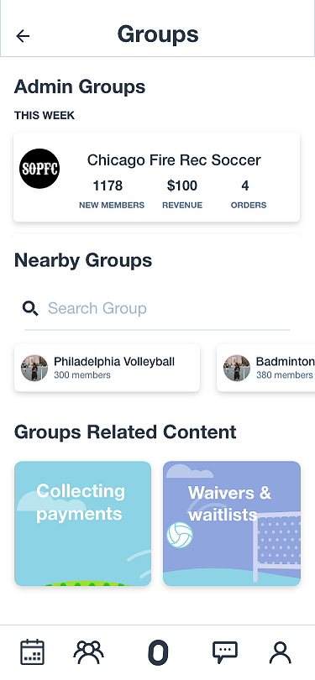Go back using the arrow icon
The height and width of the screenshot is (680, 315).
tap(23, 35)
